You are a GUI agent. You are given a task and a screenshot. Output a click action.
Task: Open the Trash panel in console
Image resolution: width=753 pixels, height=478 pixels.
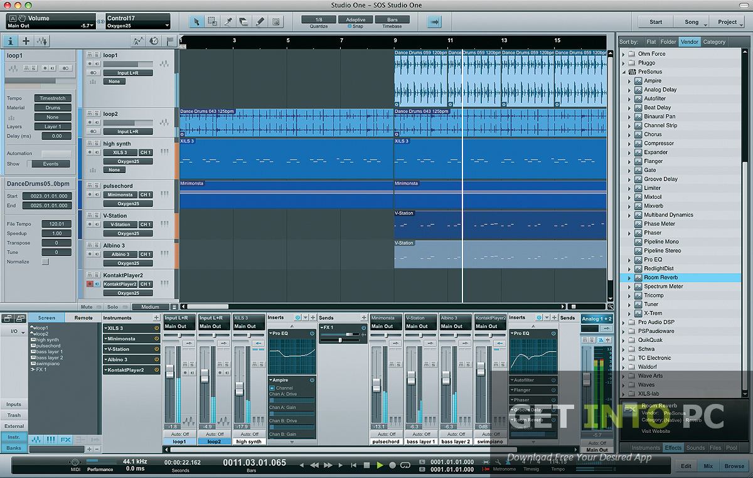tap(14, 415)
